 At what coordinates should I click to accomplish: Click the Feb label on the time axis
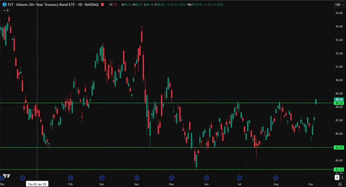point(70,184)
